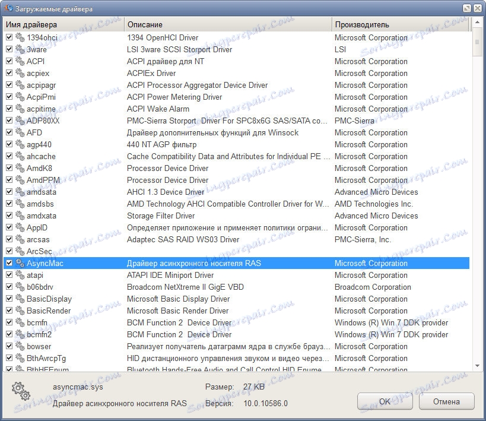Sort by the Описание column header
The image size is (486, 421).
coord(228,24)
